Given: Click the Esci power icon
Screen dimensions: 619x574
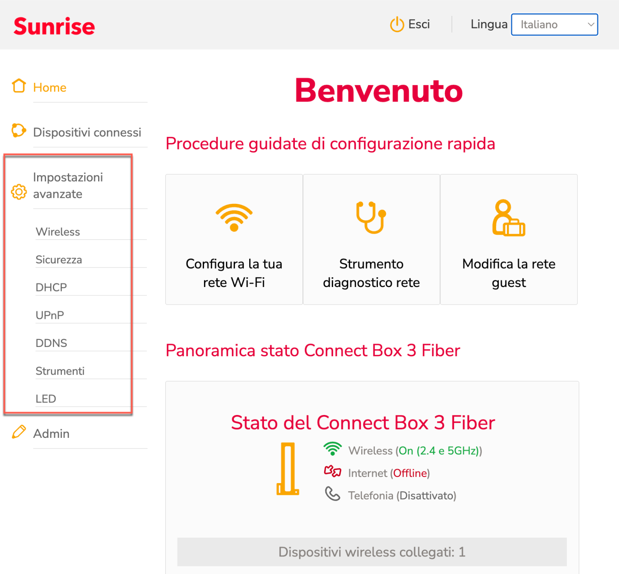Looking at the screenshot, I should click(x=397, y=24).
